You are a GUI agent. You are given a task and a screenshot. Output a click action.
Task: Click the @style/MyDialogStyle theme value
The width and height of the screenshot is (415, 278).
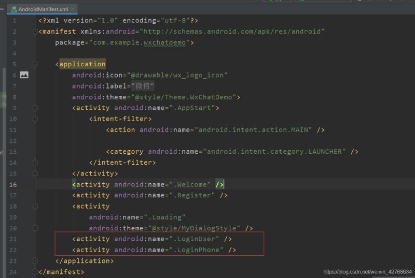coord(194,228)
